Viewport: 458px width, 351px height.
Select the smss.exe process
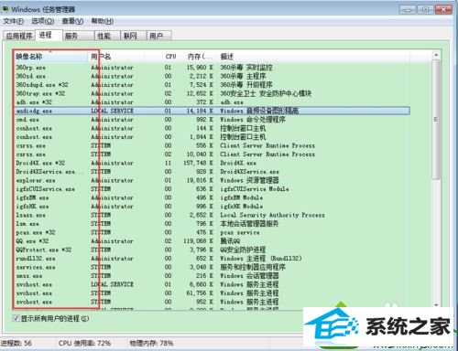click(x=212, y=276)
